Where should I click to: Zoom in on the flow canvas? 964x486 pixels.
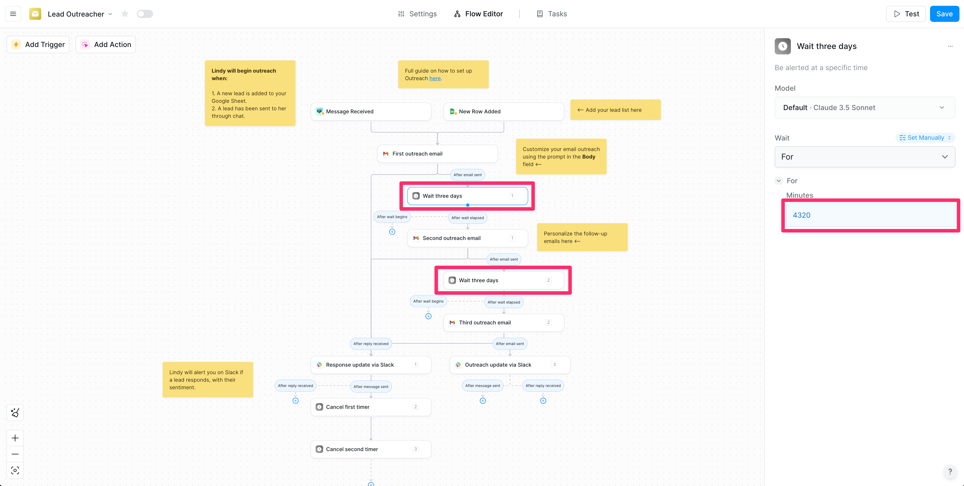15,438
